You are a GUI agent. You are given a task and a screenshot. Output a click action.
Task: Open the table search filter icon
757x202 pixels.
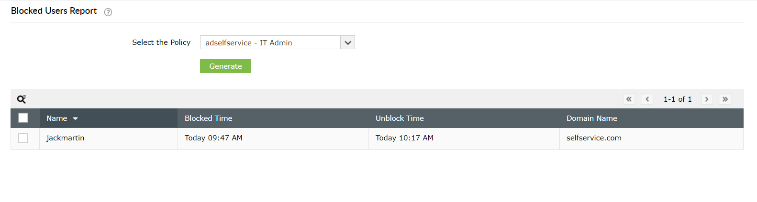(22, 99)
